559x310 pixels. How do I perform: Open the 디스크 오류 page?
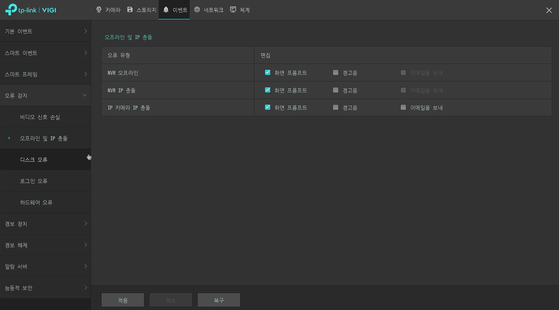(34, 160)
